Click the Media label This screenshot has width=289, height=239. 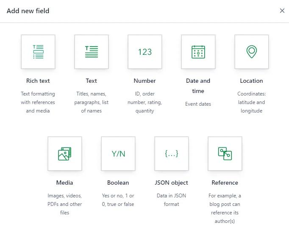click(x=65, y=183)
